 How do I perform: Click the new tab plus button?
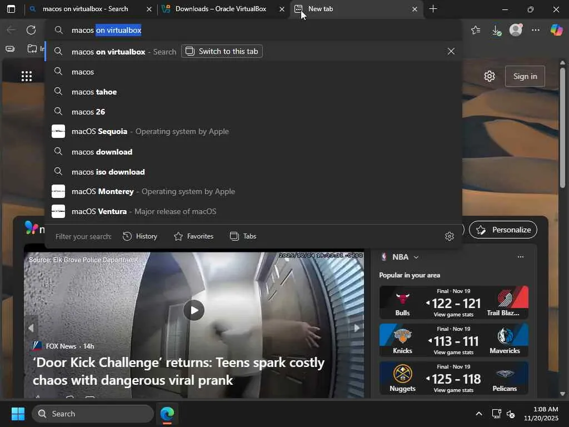tap(433, 9)
